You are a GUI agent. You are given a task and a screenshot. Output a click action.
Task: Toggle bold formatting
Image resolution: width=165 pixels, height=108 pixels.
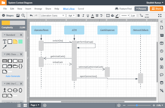pyautogui.click(x=79, y=16)
